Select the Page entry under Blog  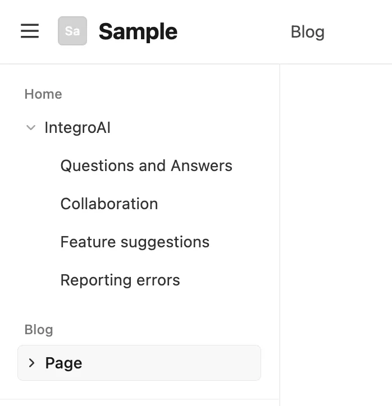63,363
